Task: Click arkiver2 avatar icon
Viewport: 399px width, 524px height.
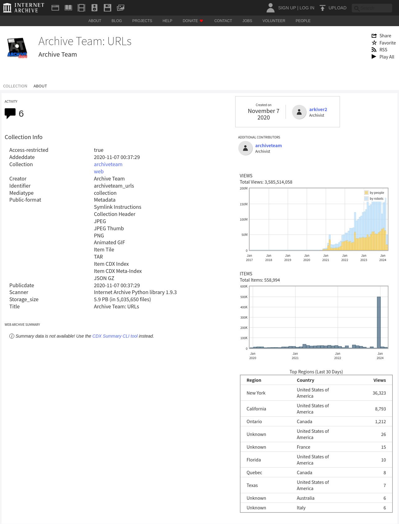Action: pyautogui.click(x=299, y=112)
